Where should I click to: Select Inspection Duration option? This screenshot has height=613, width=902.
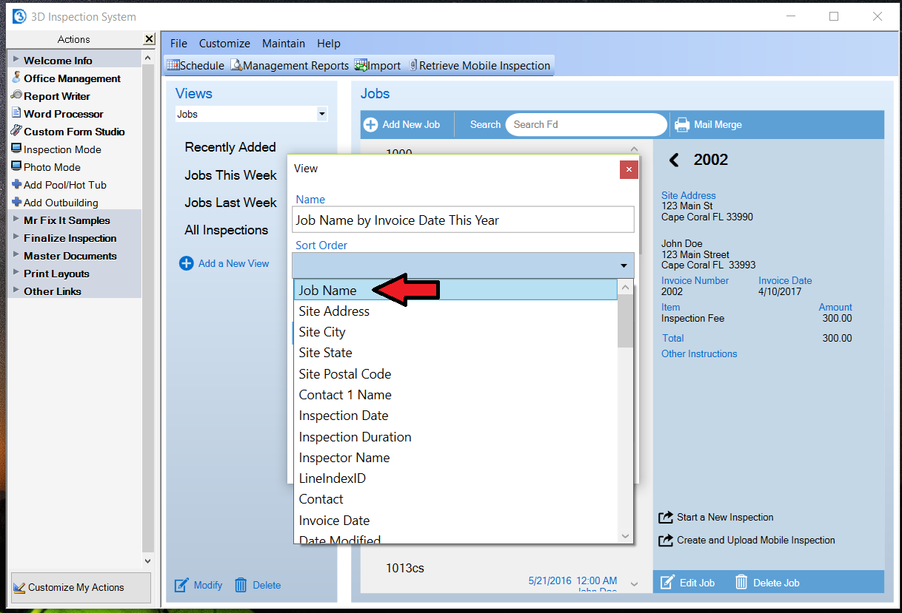coord(455,437)
